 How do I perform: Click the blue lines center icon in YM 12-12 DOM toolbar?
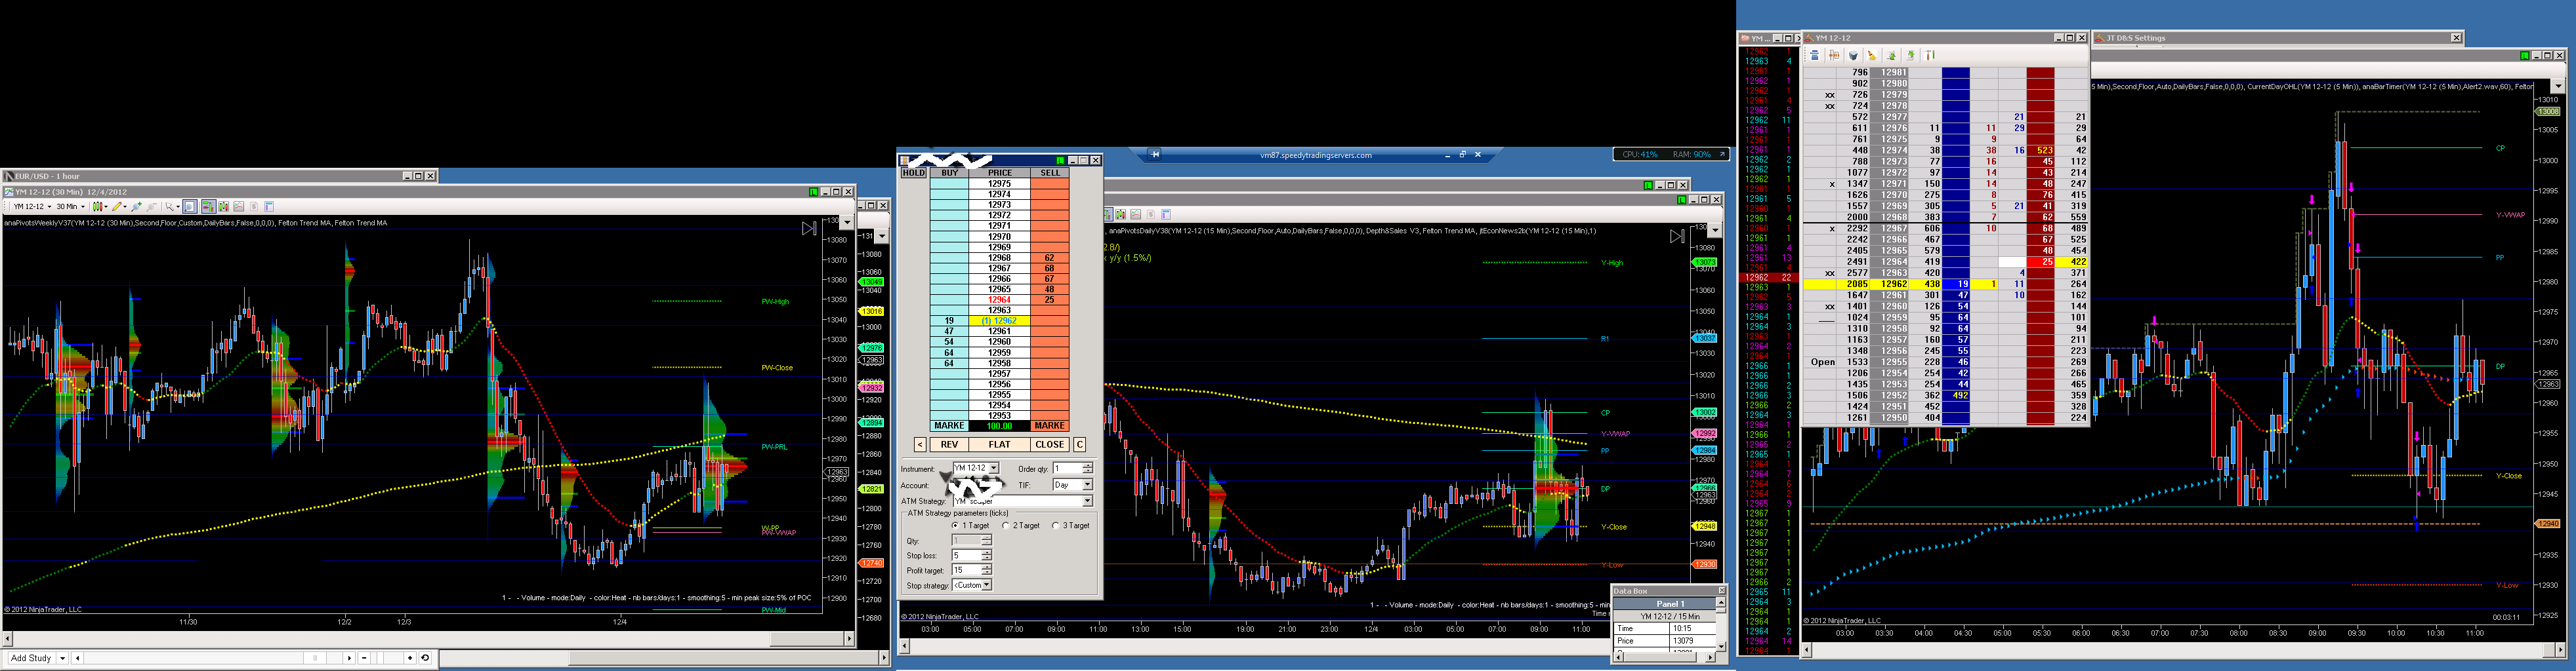tap(1815, 56)
